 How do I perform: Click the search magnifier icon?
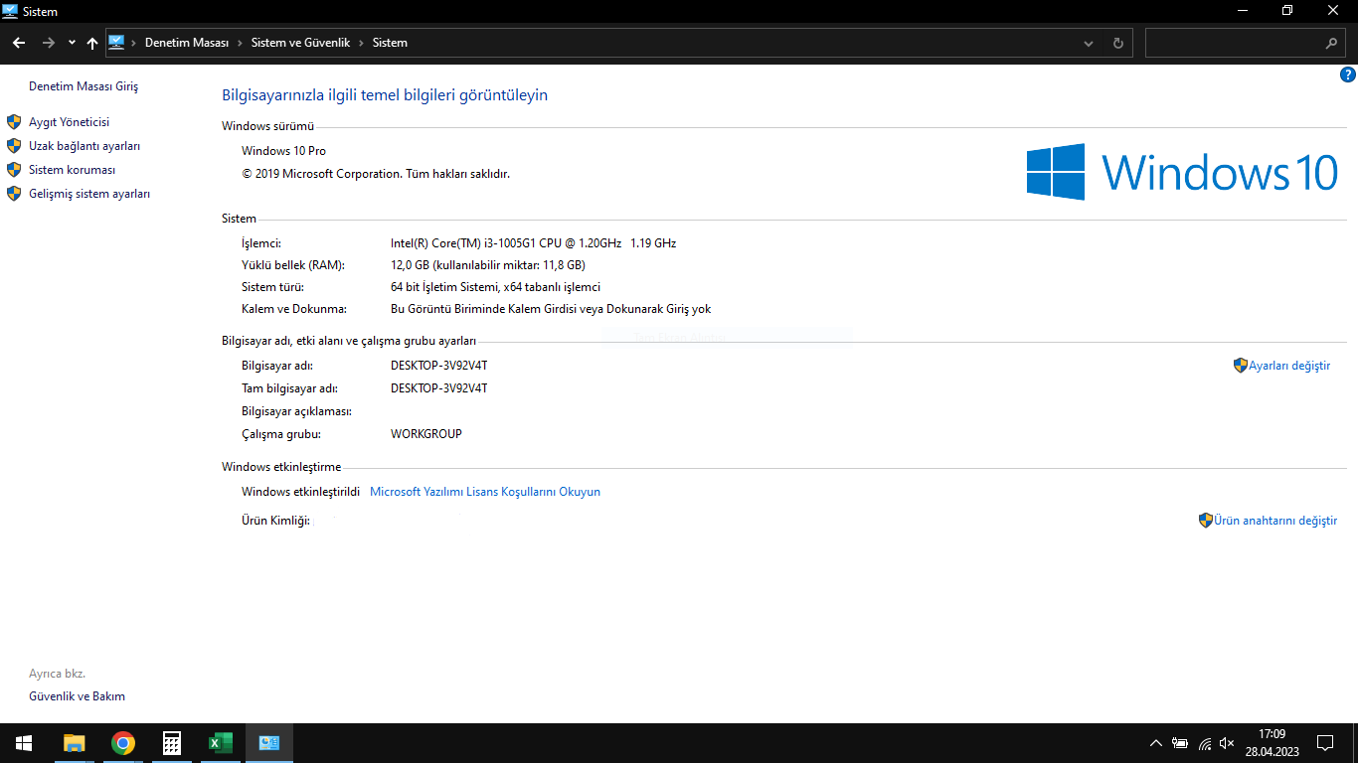(1332, 43)
